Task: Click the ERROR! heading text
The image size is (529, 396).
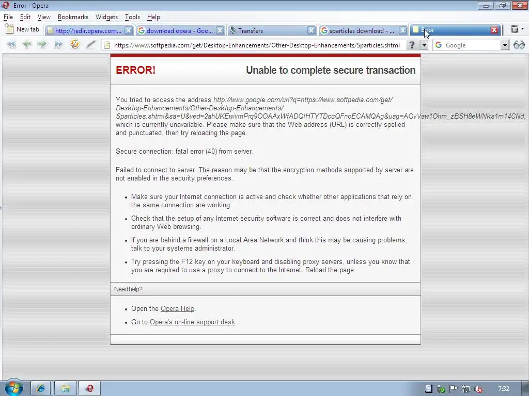Action: (136, 70)
